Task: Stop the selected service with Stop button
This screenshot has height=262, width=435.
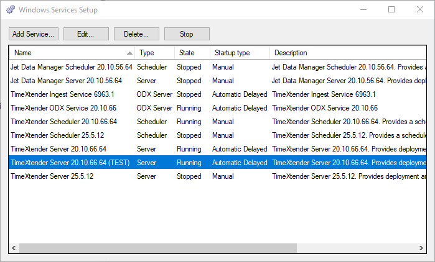Action: [187, 34]
